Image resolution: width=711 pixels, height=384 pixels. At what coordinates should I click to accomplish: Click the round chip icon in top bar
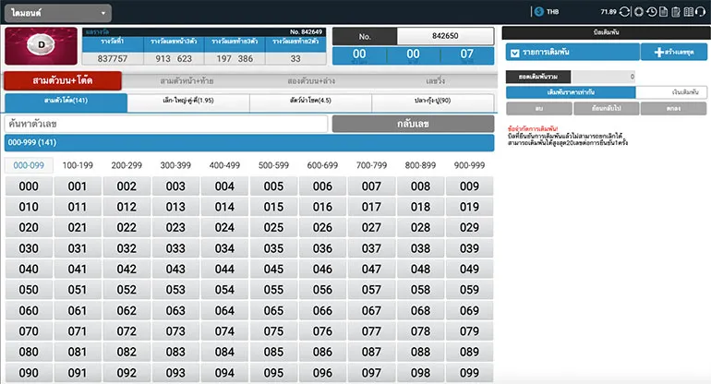(x=639, y=11)
